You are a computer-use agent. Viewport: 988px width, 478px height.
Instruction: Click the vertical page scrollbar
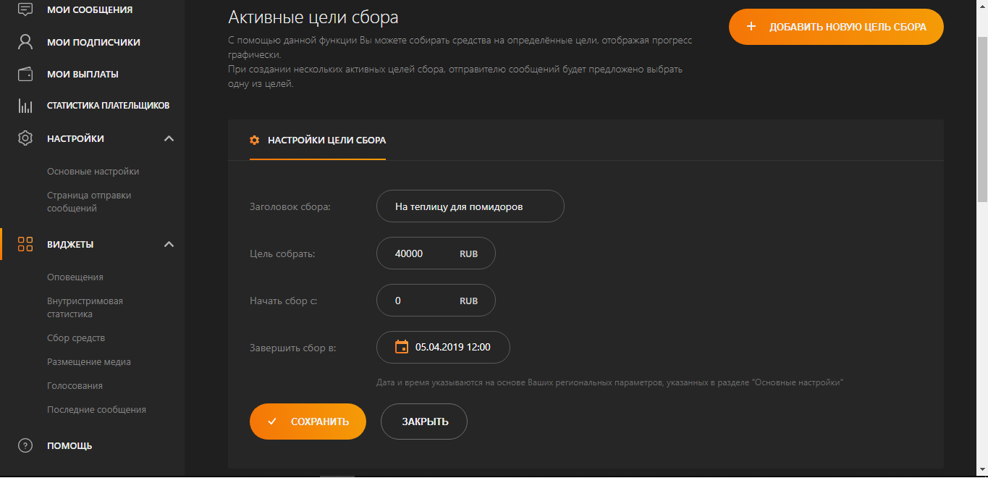[981, 116]
